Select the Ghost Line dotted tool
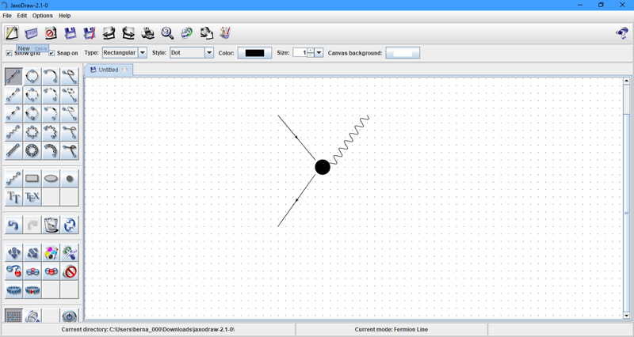This screenshot has height=337, width=634. point(13,114)
